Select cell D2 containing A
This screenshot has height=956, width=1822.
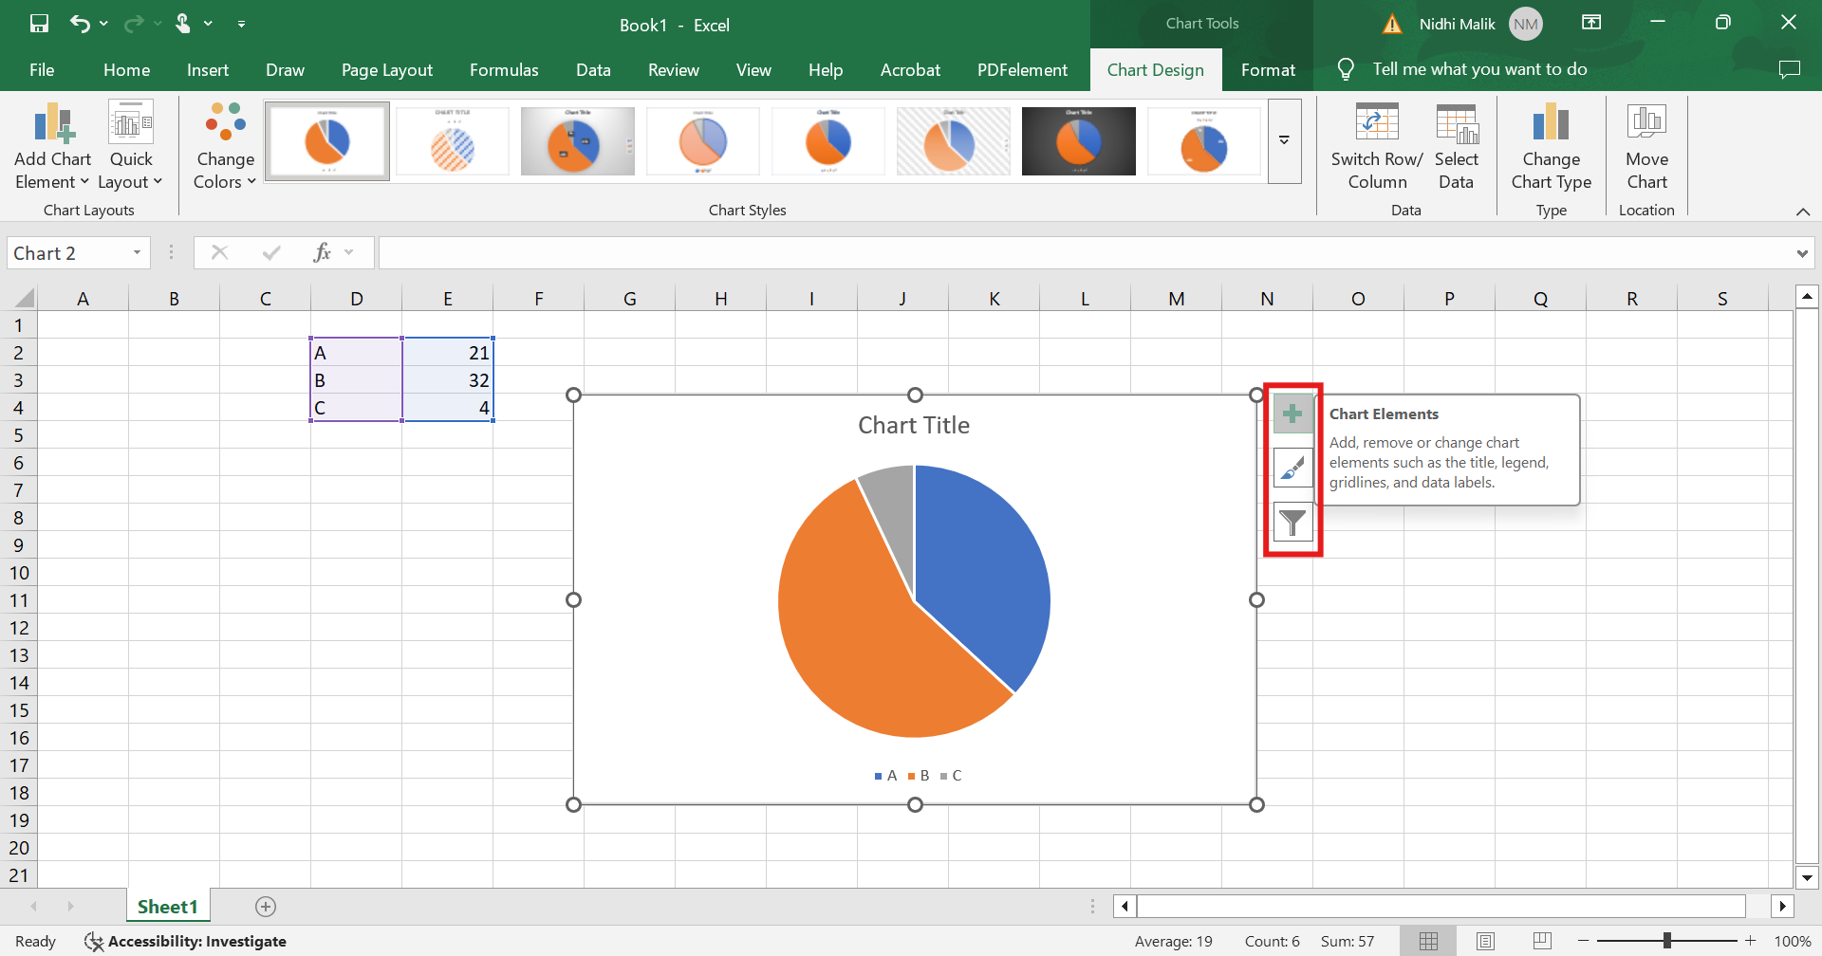tap(357, 353)
